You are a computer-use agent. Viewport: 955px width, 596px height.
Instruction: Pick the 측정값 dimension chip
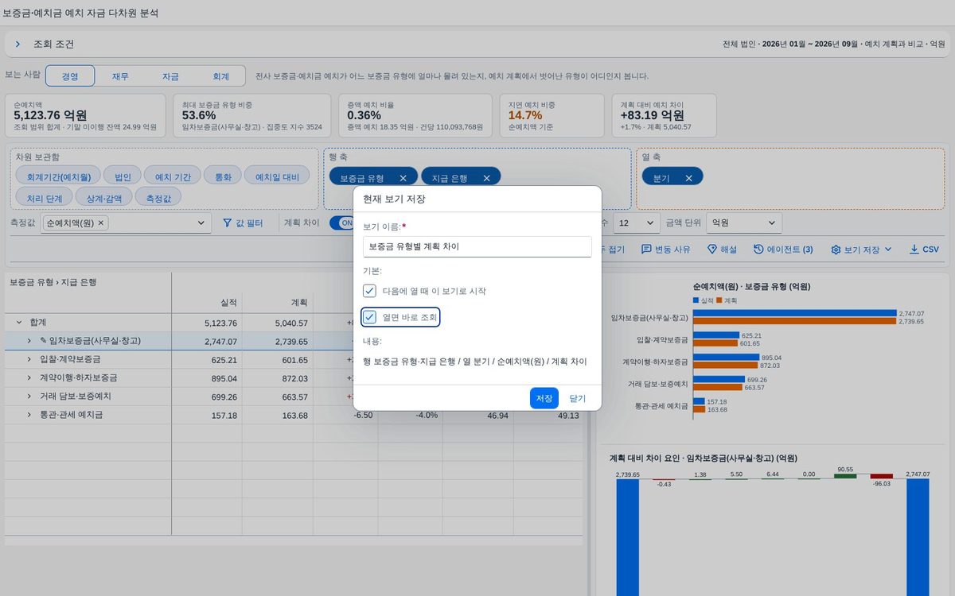click(158, 197)
